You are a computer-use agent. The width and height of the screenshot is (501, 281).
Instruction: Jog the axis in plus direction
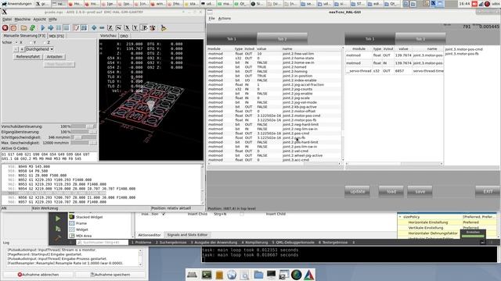click(22, 49)
